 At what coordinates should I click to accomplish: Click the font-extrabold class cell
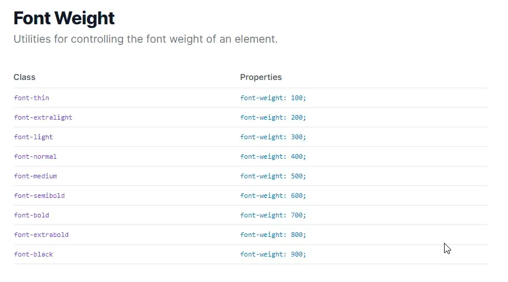coord(41,235)
